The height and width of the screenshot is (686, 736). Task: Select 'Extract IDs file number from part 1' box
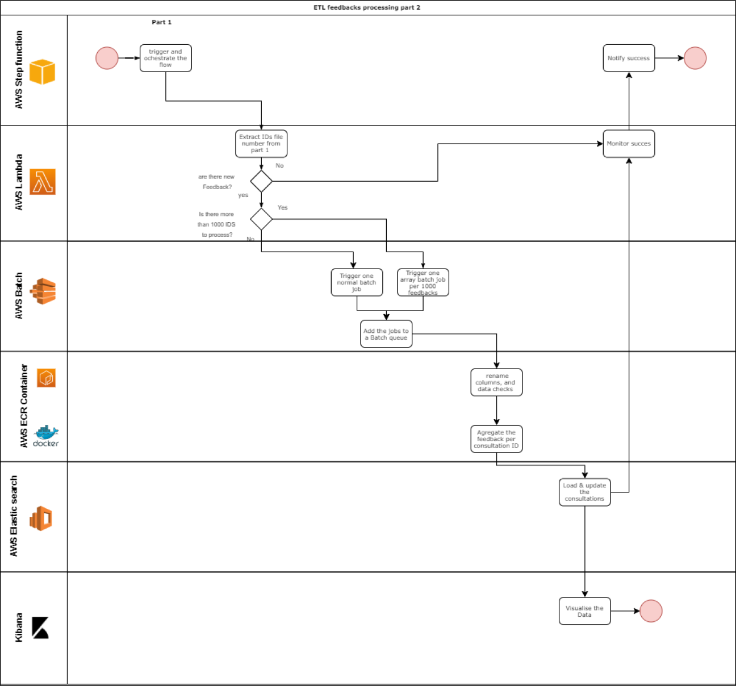261,144
